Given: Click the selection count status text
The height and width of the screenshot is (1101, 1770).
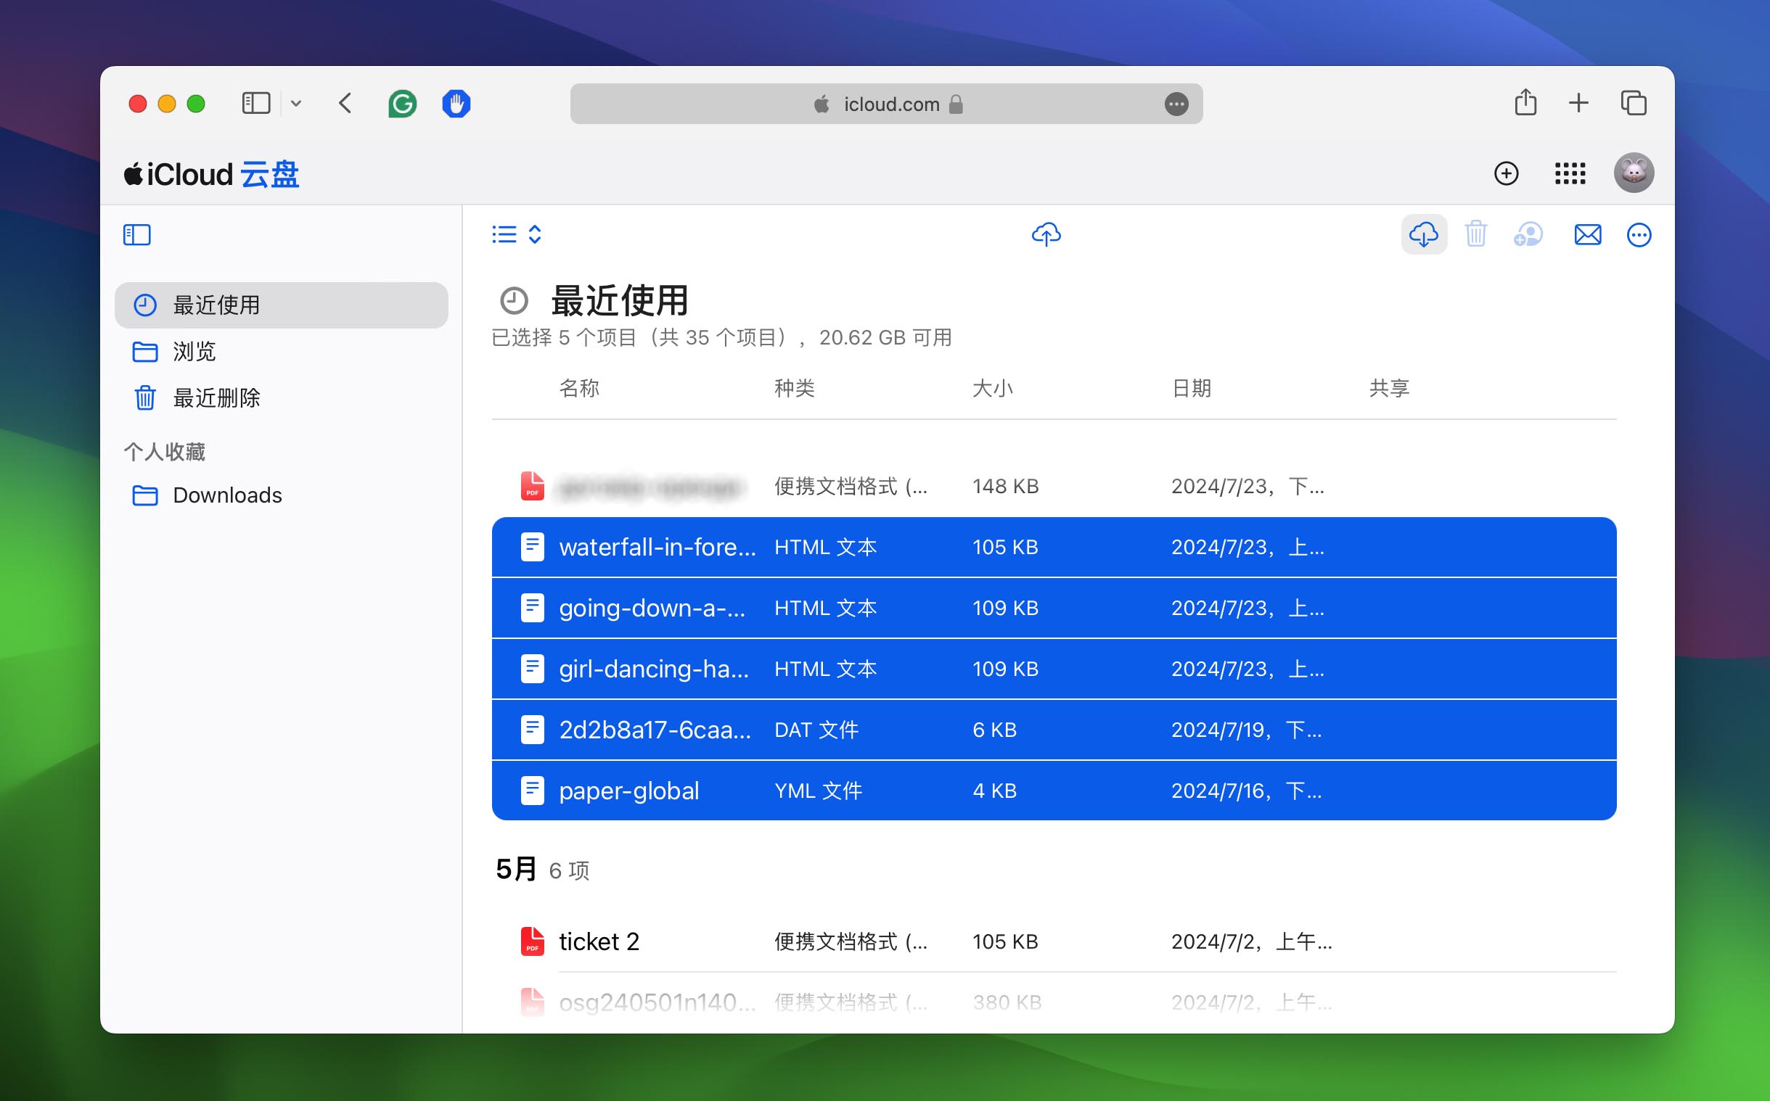Looking at the screenshot, I should click(721, 338).
